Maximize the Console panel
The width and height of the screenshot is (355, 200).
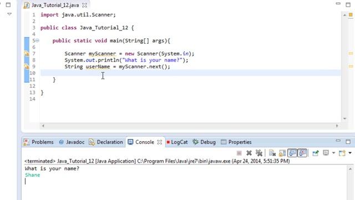click(x=348, y=142)
